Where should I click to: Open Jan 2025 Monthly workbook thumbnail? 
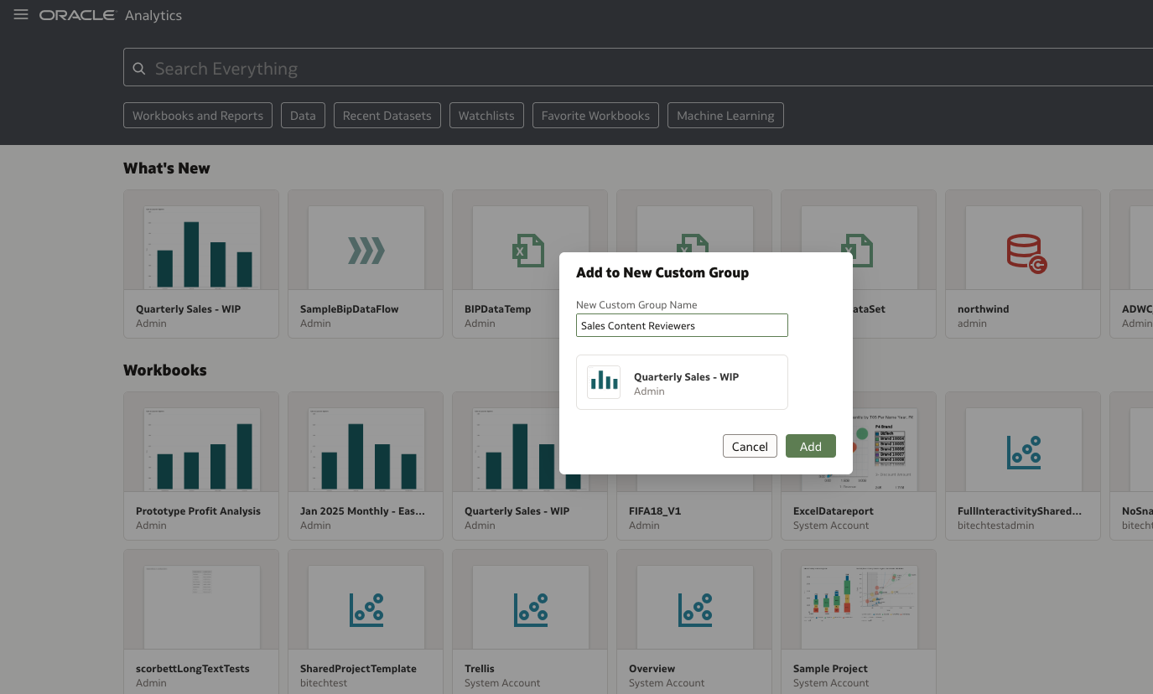[366, 450]
